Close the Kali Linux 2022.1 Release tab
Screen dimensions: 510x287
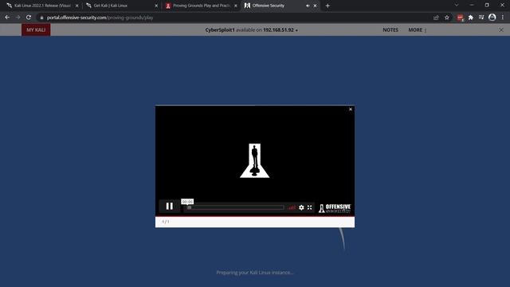point(76,6)
